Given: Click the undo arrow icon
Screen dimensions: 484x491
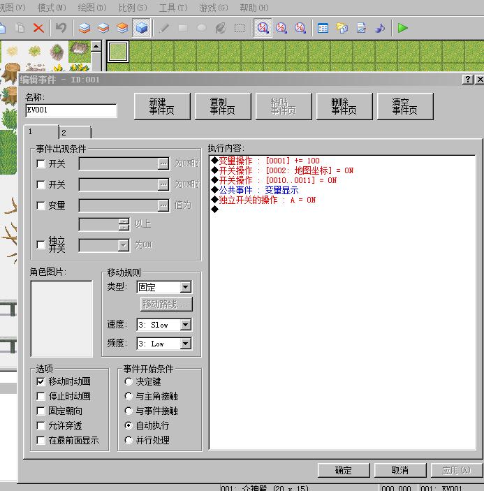Looking at the screenshot, I should pyautogui.click(x=61, y=28).
